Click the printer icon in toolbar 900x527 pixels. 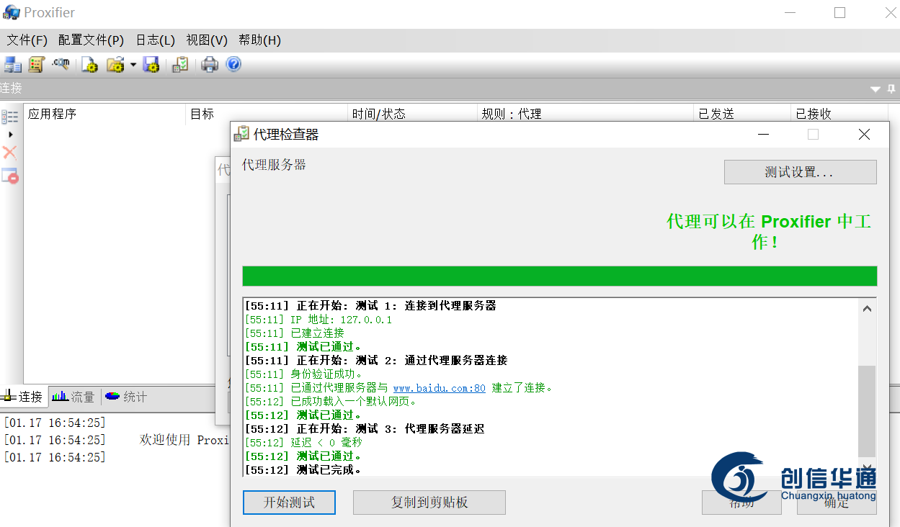210,65
